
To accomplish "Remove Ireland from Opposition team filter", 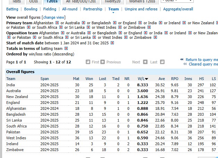I will [190, 33].
